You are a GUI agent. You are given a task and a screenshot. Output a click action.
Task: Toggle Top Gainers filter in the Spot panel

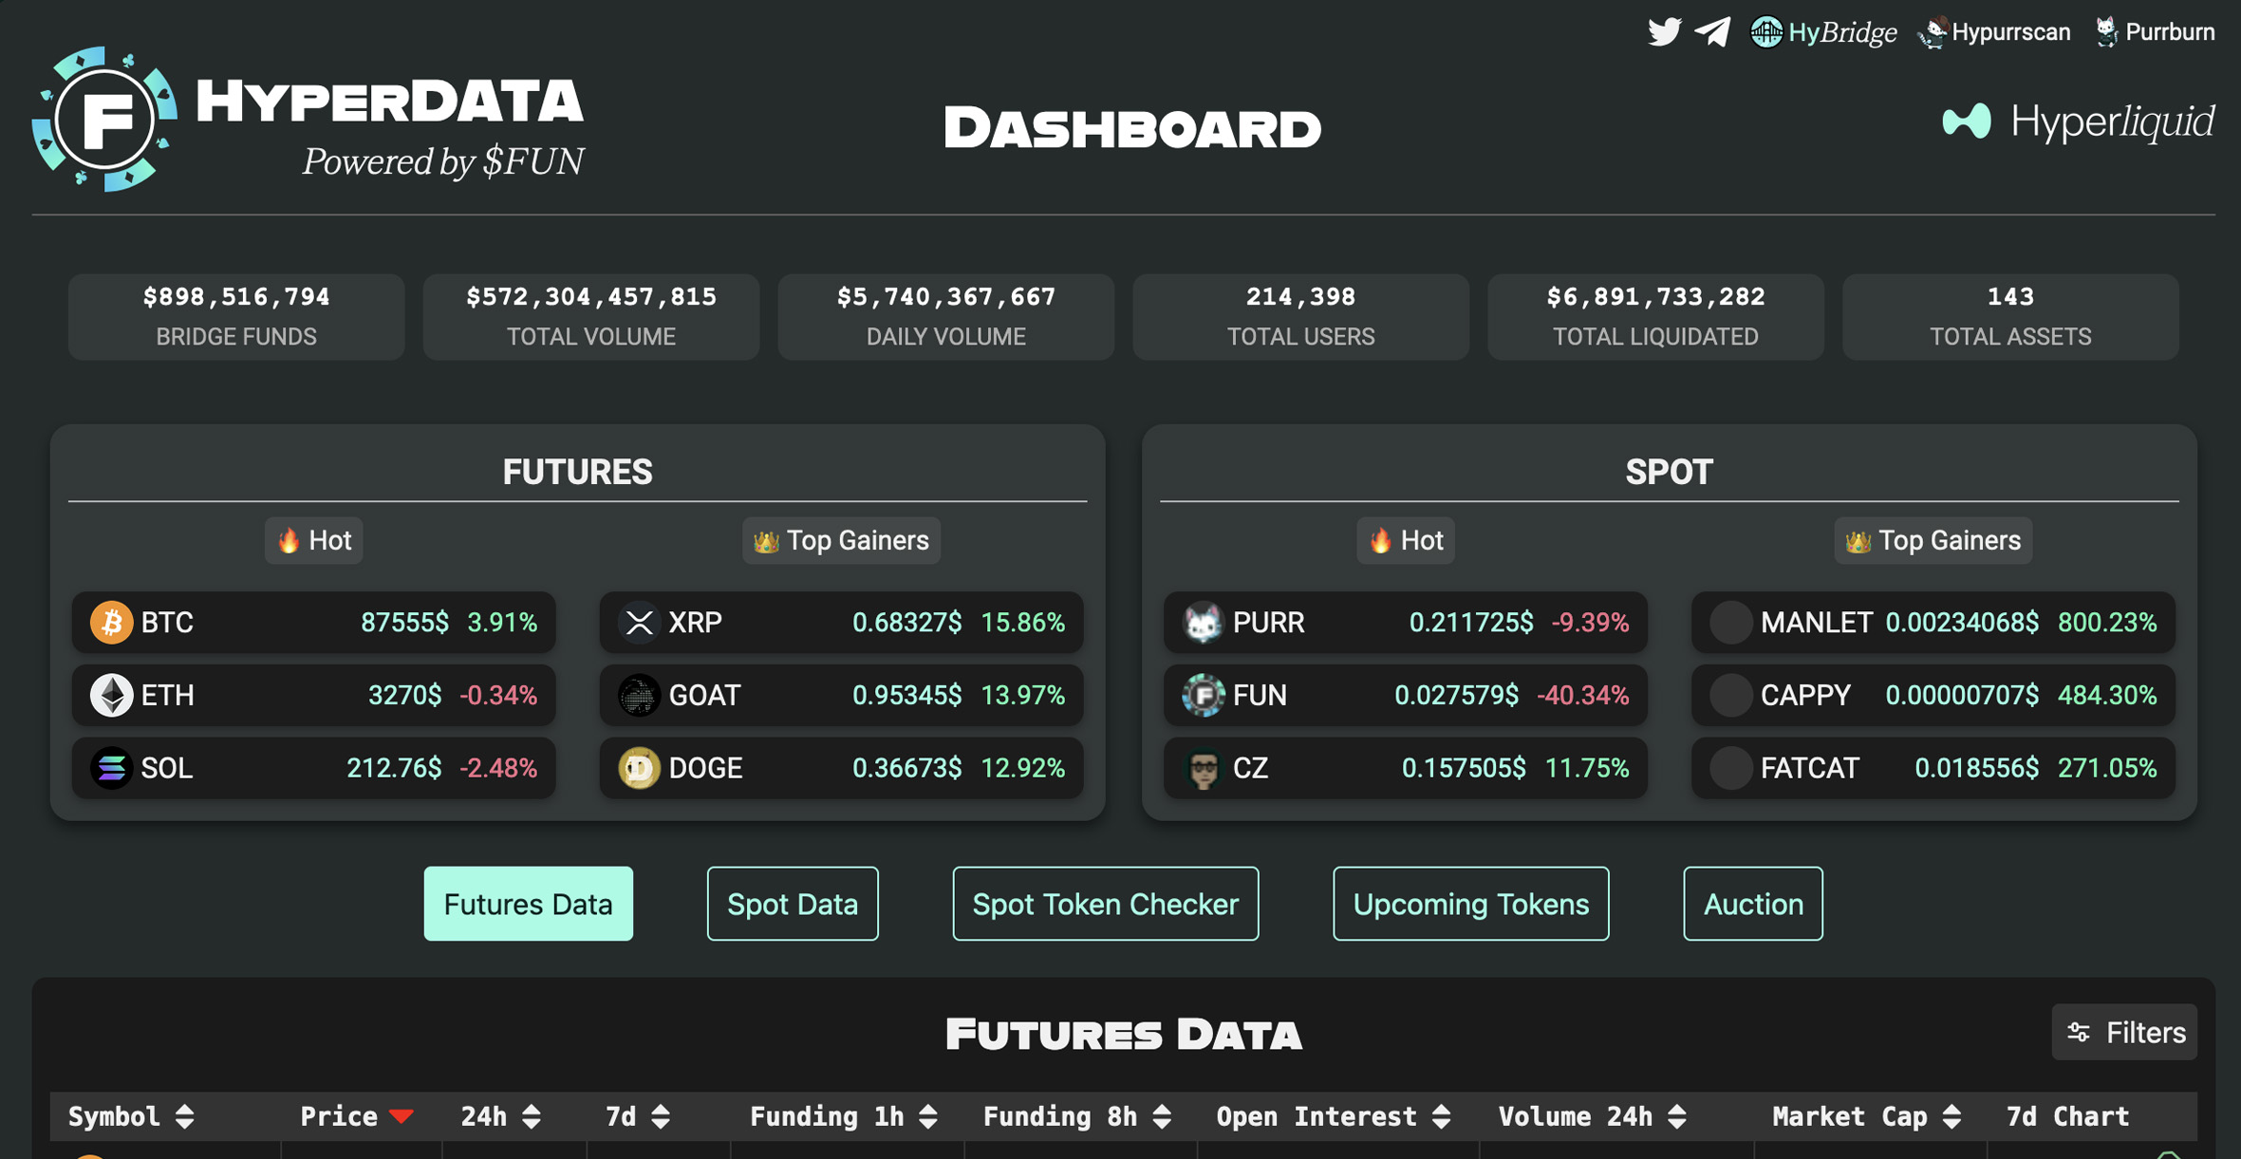pos(1933,540)
